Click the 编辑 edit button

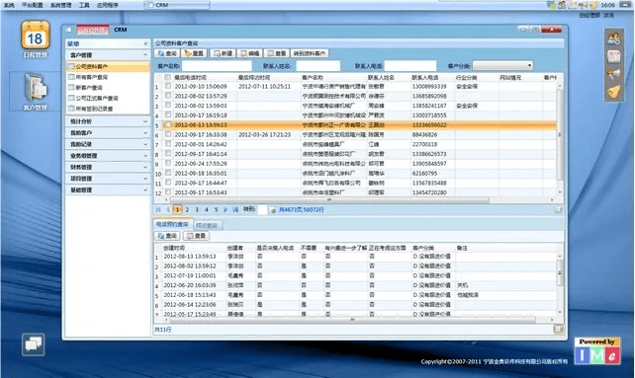click(250, 53)
